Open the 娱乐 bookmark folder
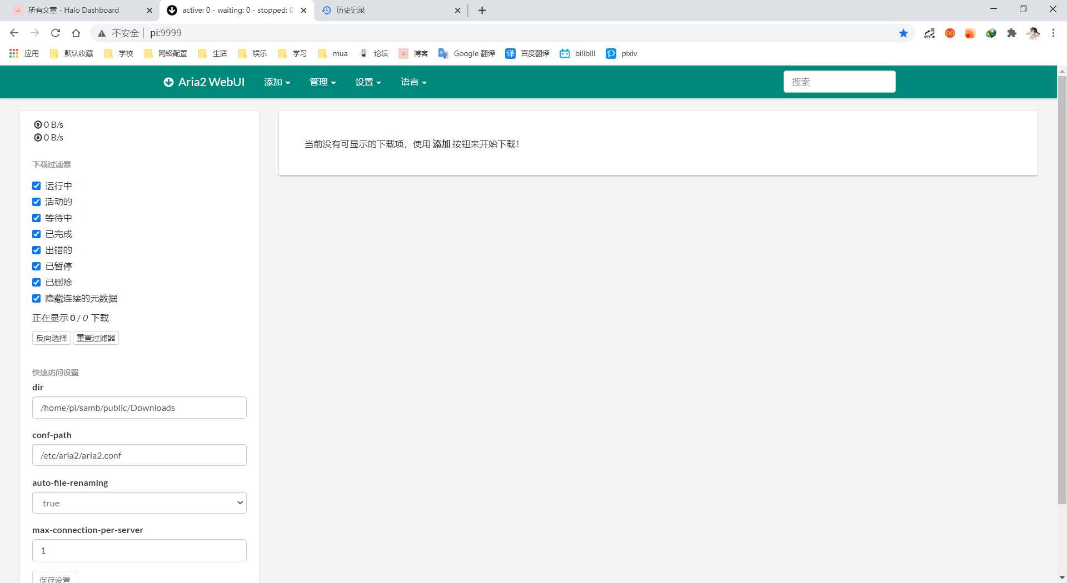Viewport: 1067px width, 583px height. pyautogui.click(x=252, y=53)
